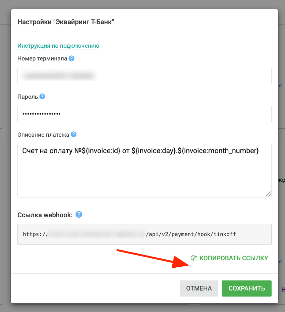Cancel with the ОТМЕНА button

(x=199, y=288)
